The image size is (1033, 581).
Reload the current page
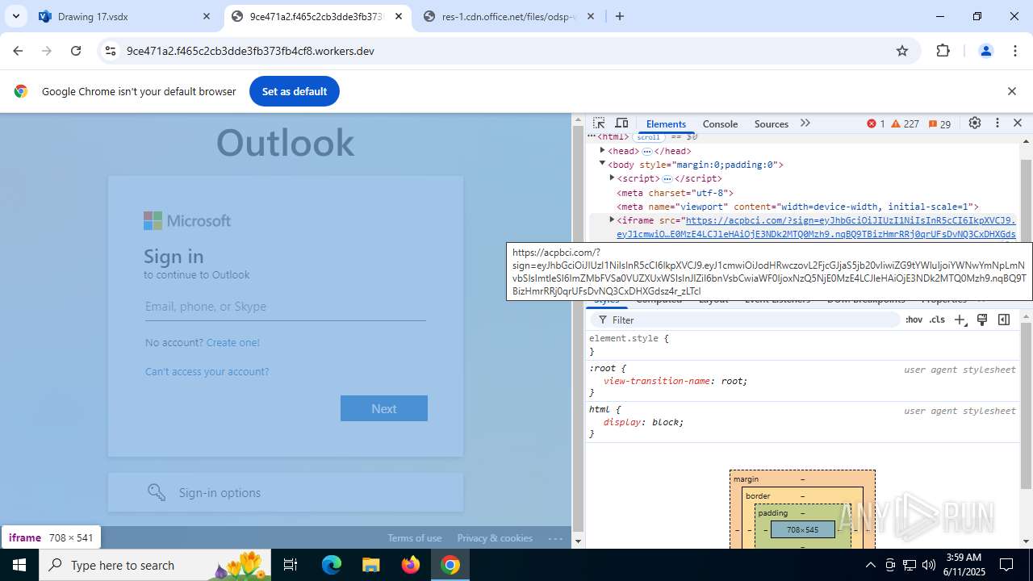76,51
